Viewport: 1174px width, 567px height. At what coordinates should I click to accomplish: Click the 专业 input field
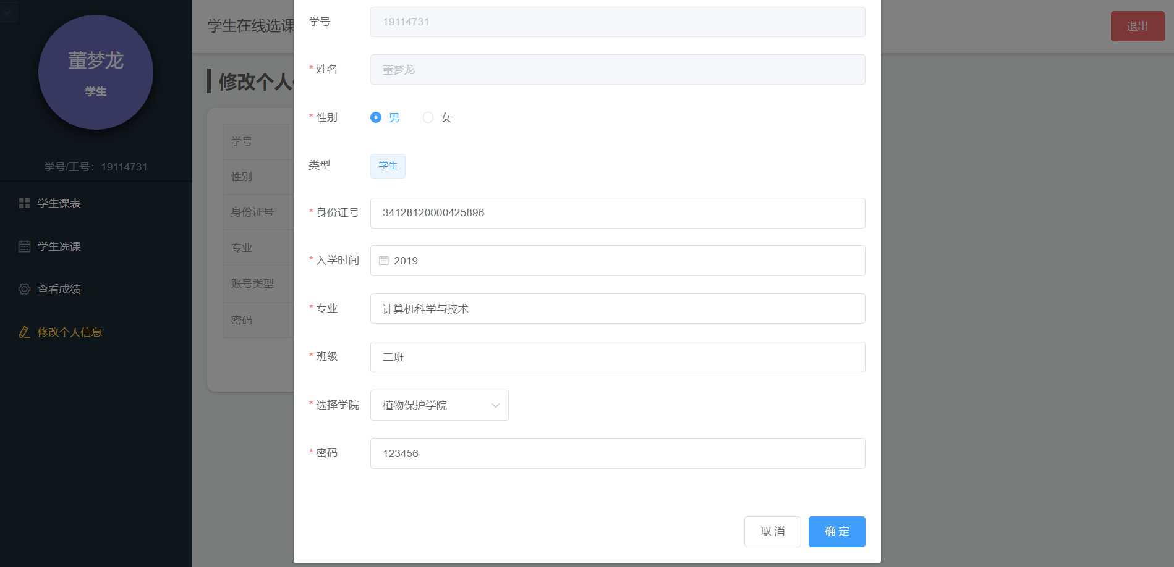coord(618,309)
